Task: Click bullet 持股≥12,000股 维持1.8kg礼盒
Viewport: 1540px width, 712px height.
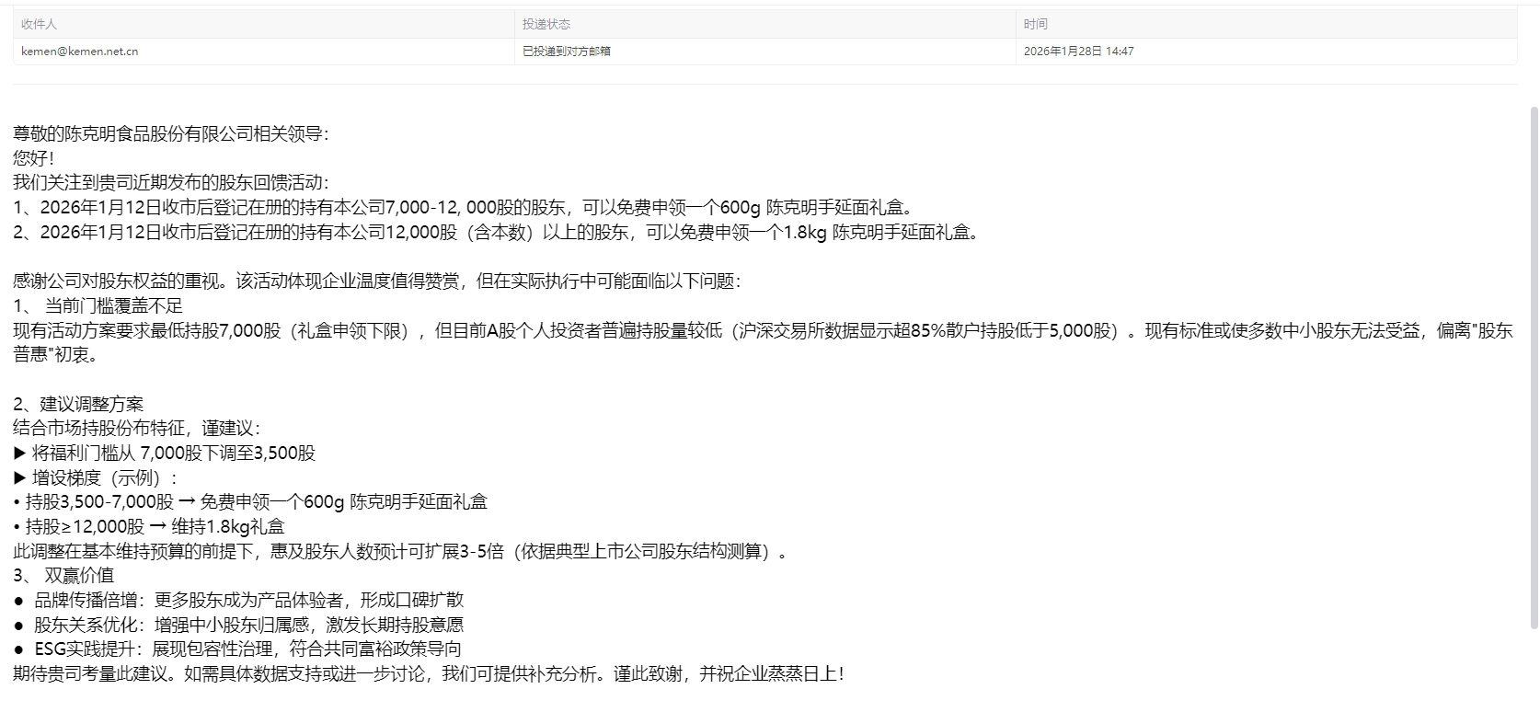Action: [149, 527]
